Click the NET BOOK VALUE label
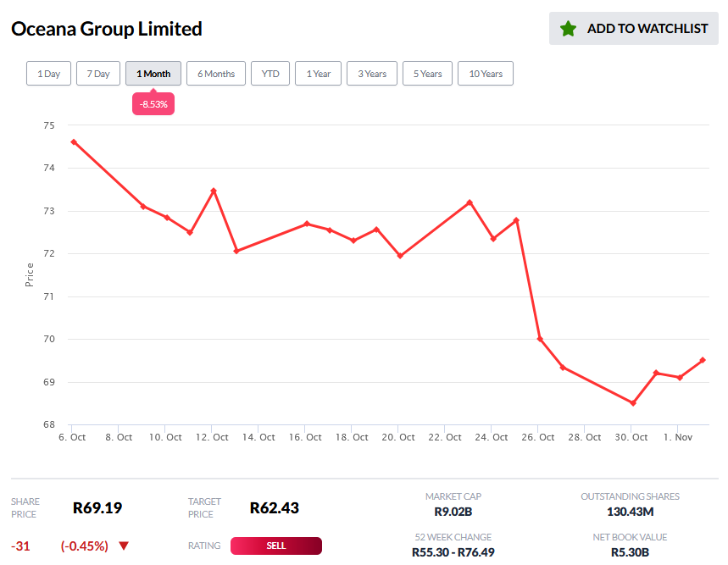Screen dimensions: 728x565 [x=630, y=537]
